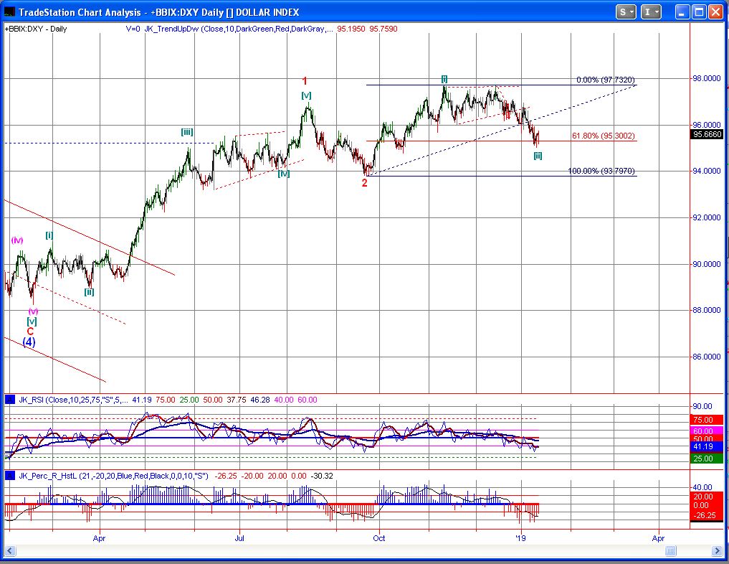Click the '100.00% (93.7970)' Fibonacci label
Image resolution: width=729 pixels, height=564 pixels.
pos(601,171)
